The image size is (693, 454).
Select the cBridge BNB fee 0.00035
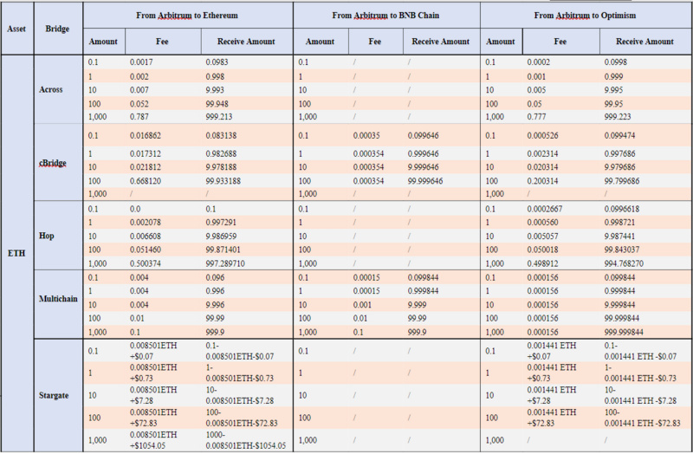tap(367, 135)
